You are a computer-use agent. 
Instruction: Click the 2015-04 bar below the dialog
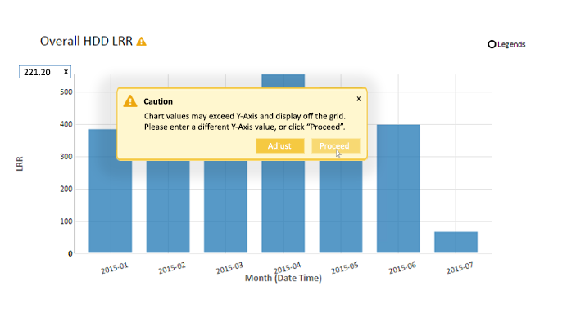(283, 206)
